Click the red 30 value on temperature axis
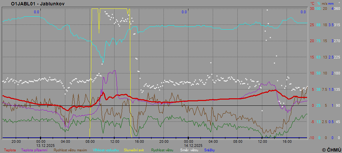This screenshot has width=342, height=153. 312,8
